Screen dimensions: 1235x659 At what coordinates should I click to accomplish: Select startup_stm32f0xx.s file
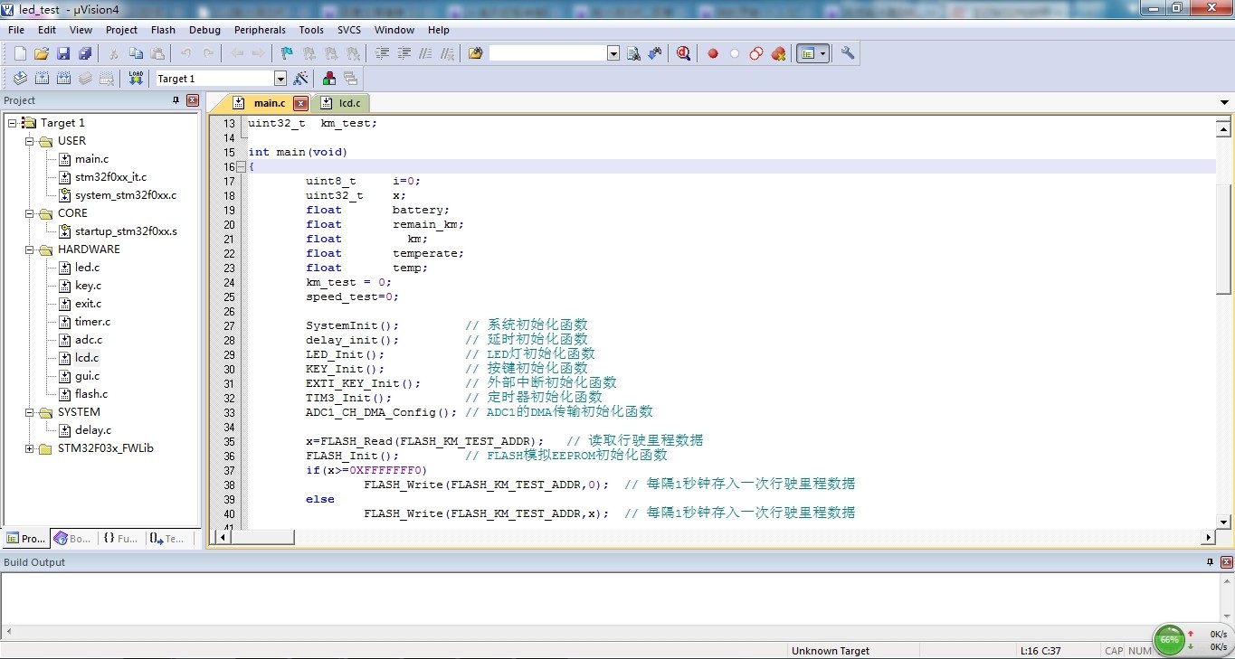[x=126, y=231]
